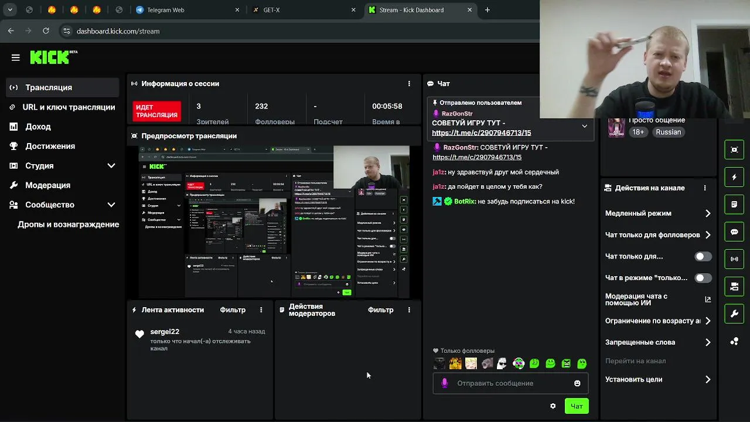Toggle the 'Чат в режиме "только...' switch
The image size is (750, 422).
(x=703, y=278)
